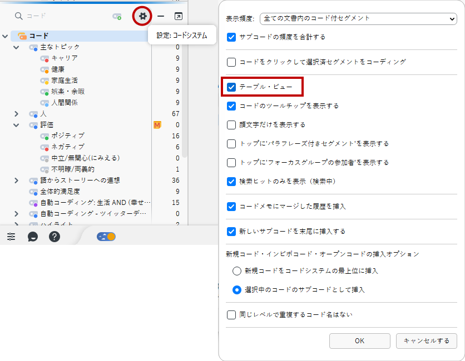
Task: Uncheck the テーブル・ビュー checkbox
Action: [x=232, y=87]
